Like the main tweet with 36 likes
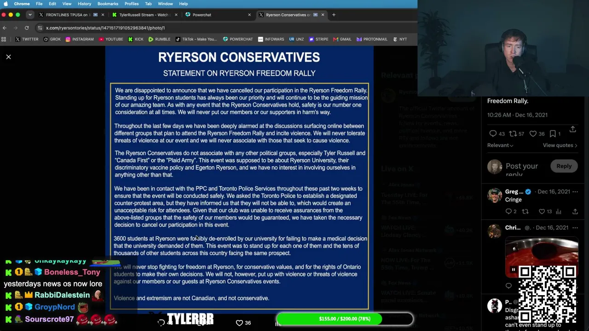This screenshot has height=331, width=589. 533,134
